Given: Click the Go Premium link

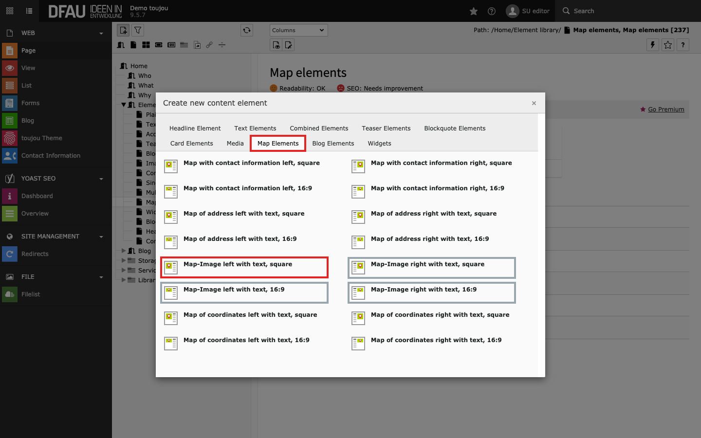Looking at the screenshot, I should coord(665,109).
